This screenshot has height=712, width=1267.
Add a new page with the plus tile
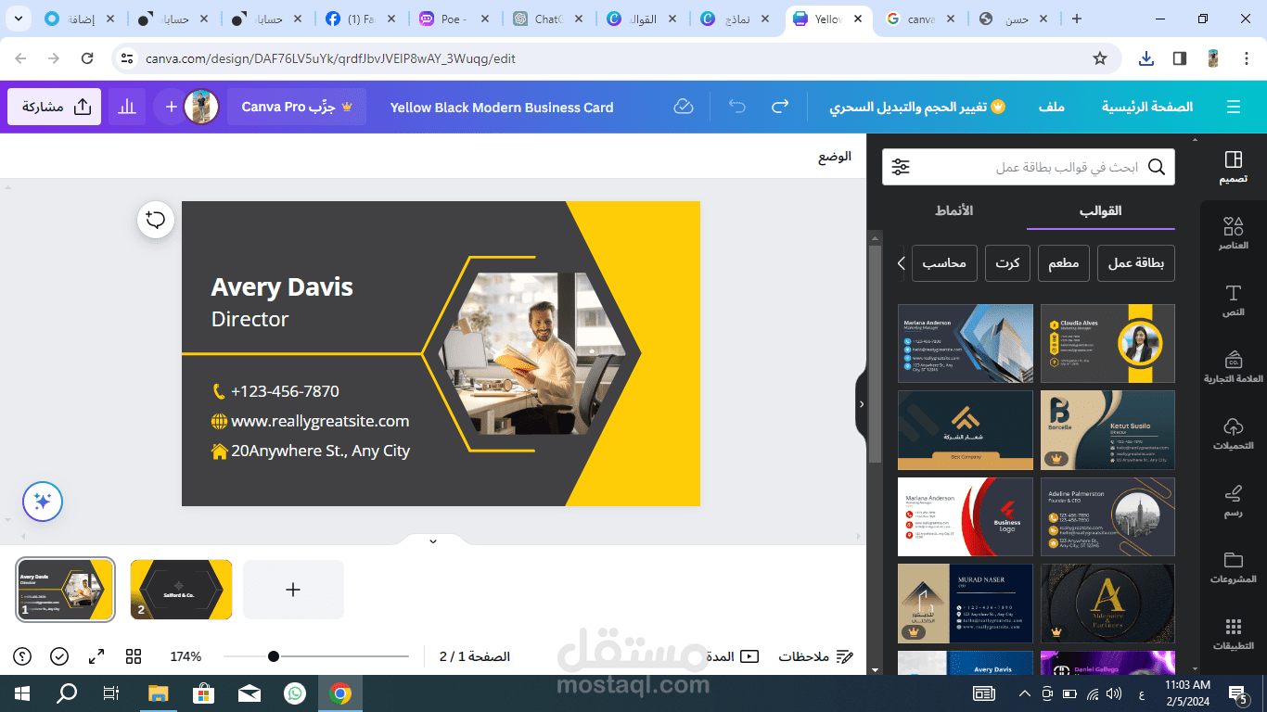click(293, 590)
